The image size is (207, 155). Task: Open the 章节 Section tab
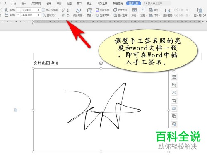(79, 3)
